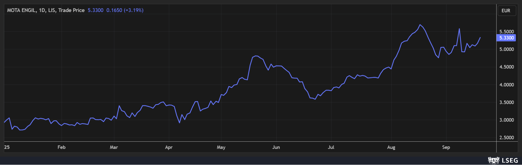Click the Apr marker on time axis
The width and height of the screenshot is (522, 165).
pyautogui.click(x=169, y=147)
